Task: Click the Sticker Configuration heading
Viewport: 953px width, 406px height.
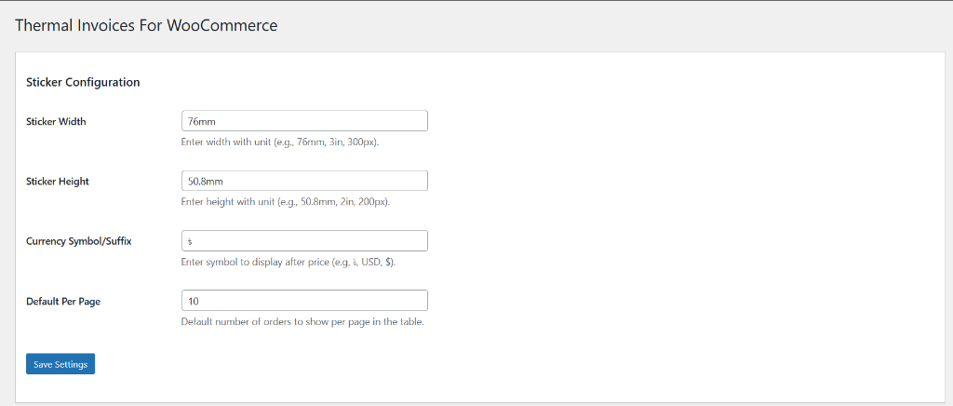Action: click(x=83, y=82)
